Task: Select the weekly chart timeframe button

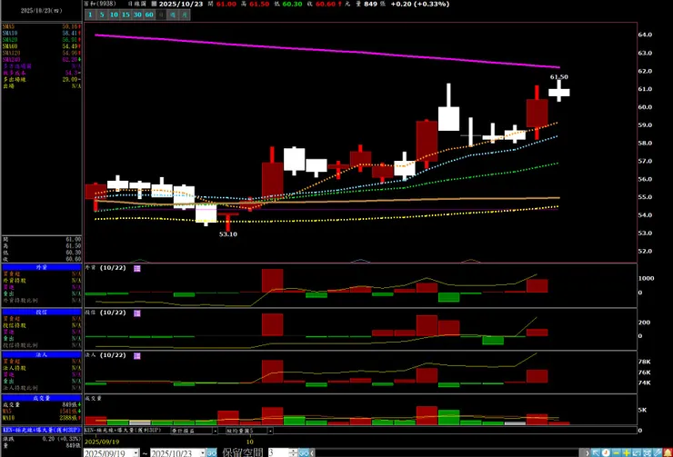Action: coord(173,15)
